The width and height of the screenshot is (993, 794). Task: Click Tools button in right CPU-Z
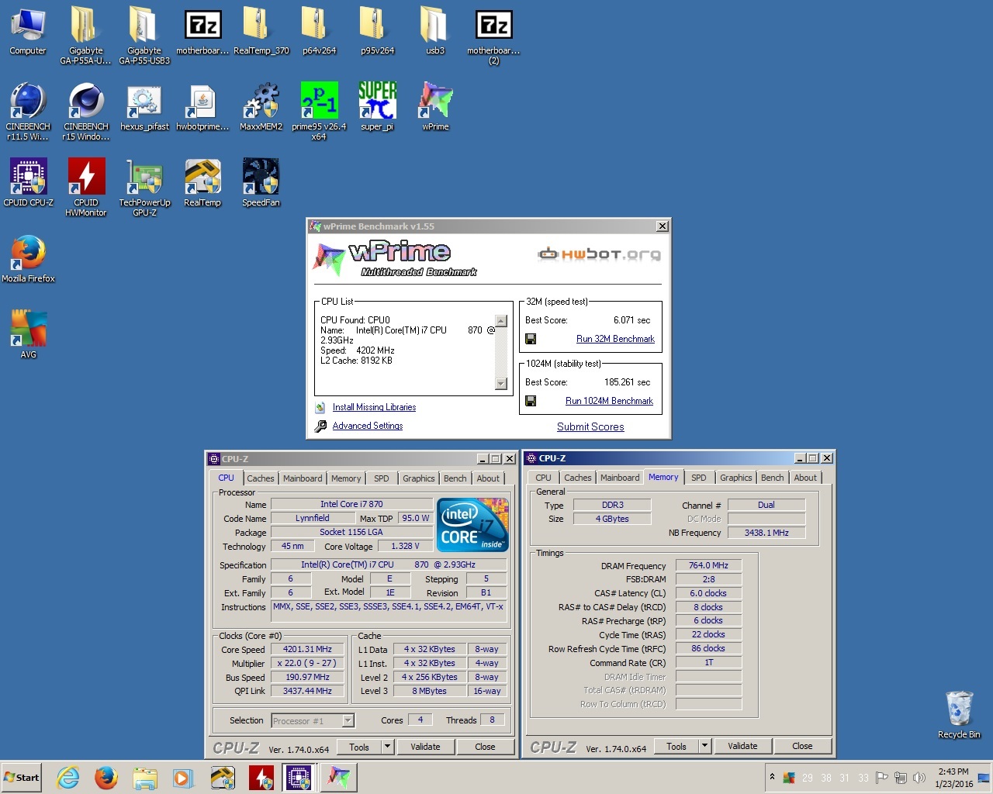tap(676, 746)
